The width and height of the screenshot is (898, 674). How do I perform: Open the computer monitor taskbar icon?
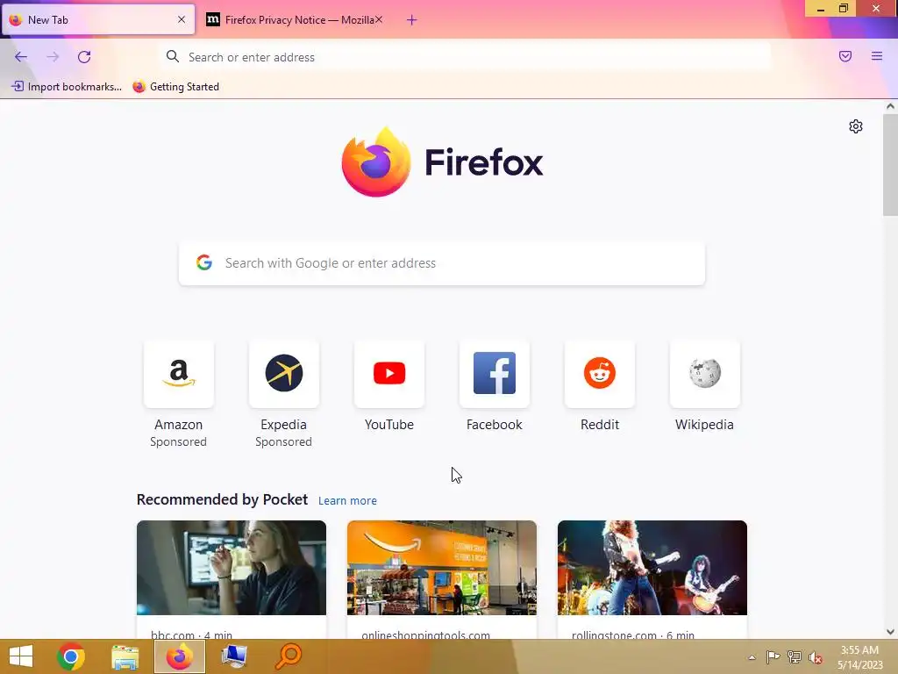pyautogui.click(x=234, y=656)
